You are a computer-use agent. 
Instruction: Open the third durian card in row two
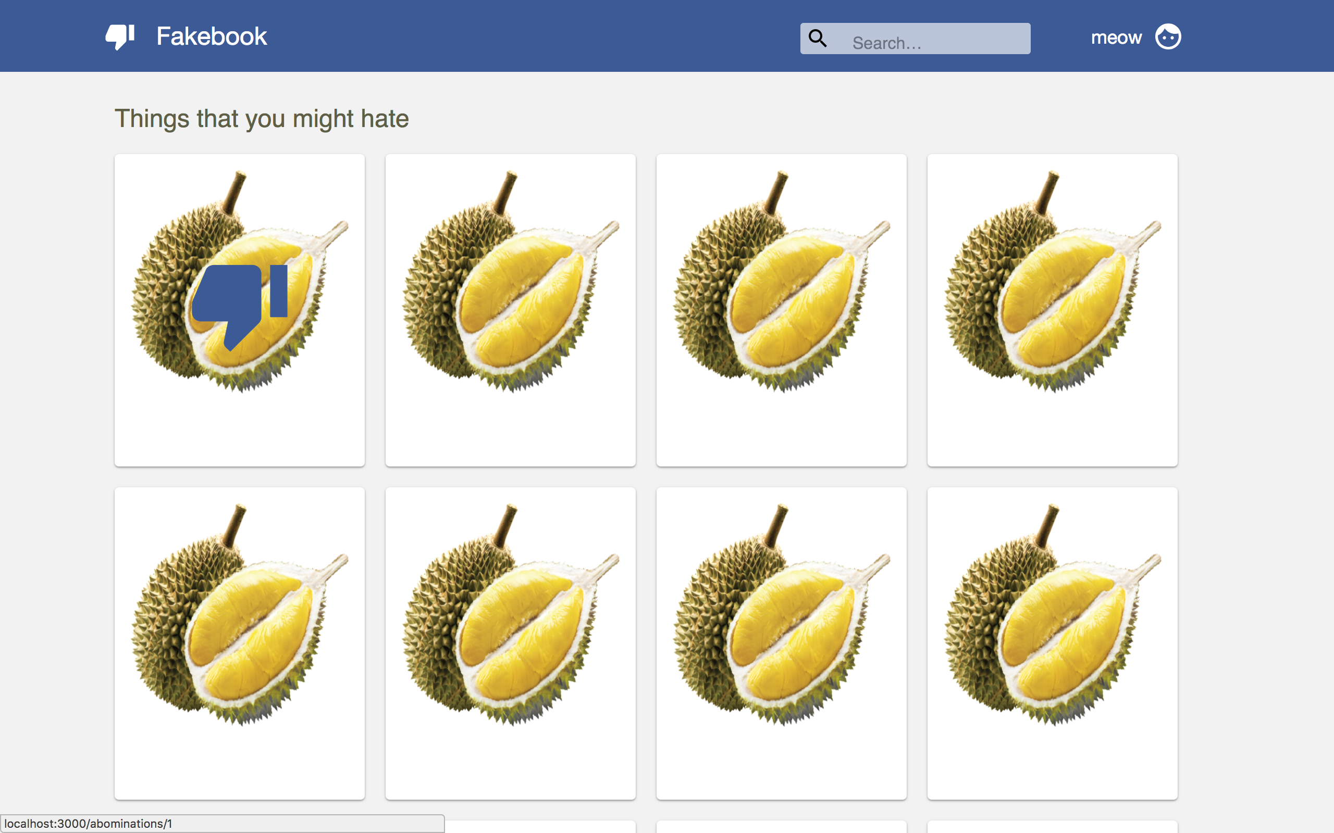781,643
